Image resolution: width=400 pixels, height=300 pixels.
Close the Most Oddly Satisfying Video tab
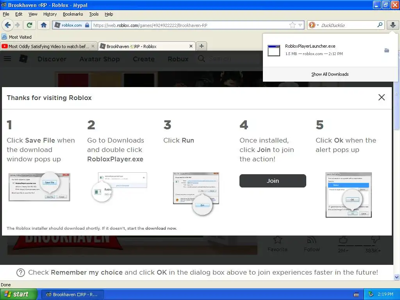point(93,46)
